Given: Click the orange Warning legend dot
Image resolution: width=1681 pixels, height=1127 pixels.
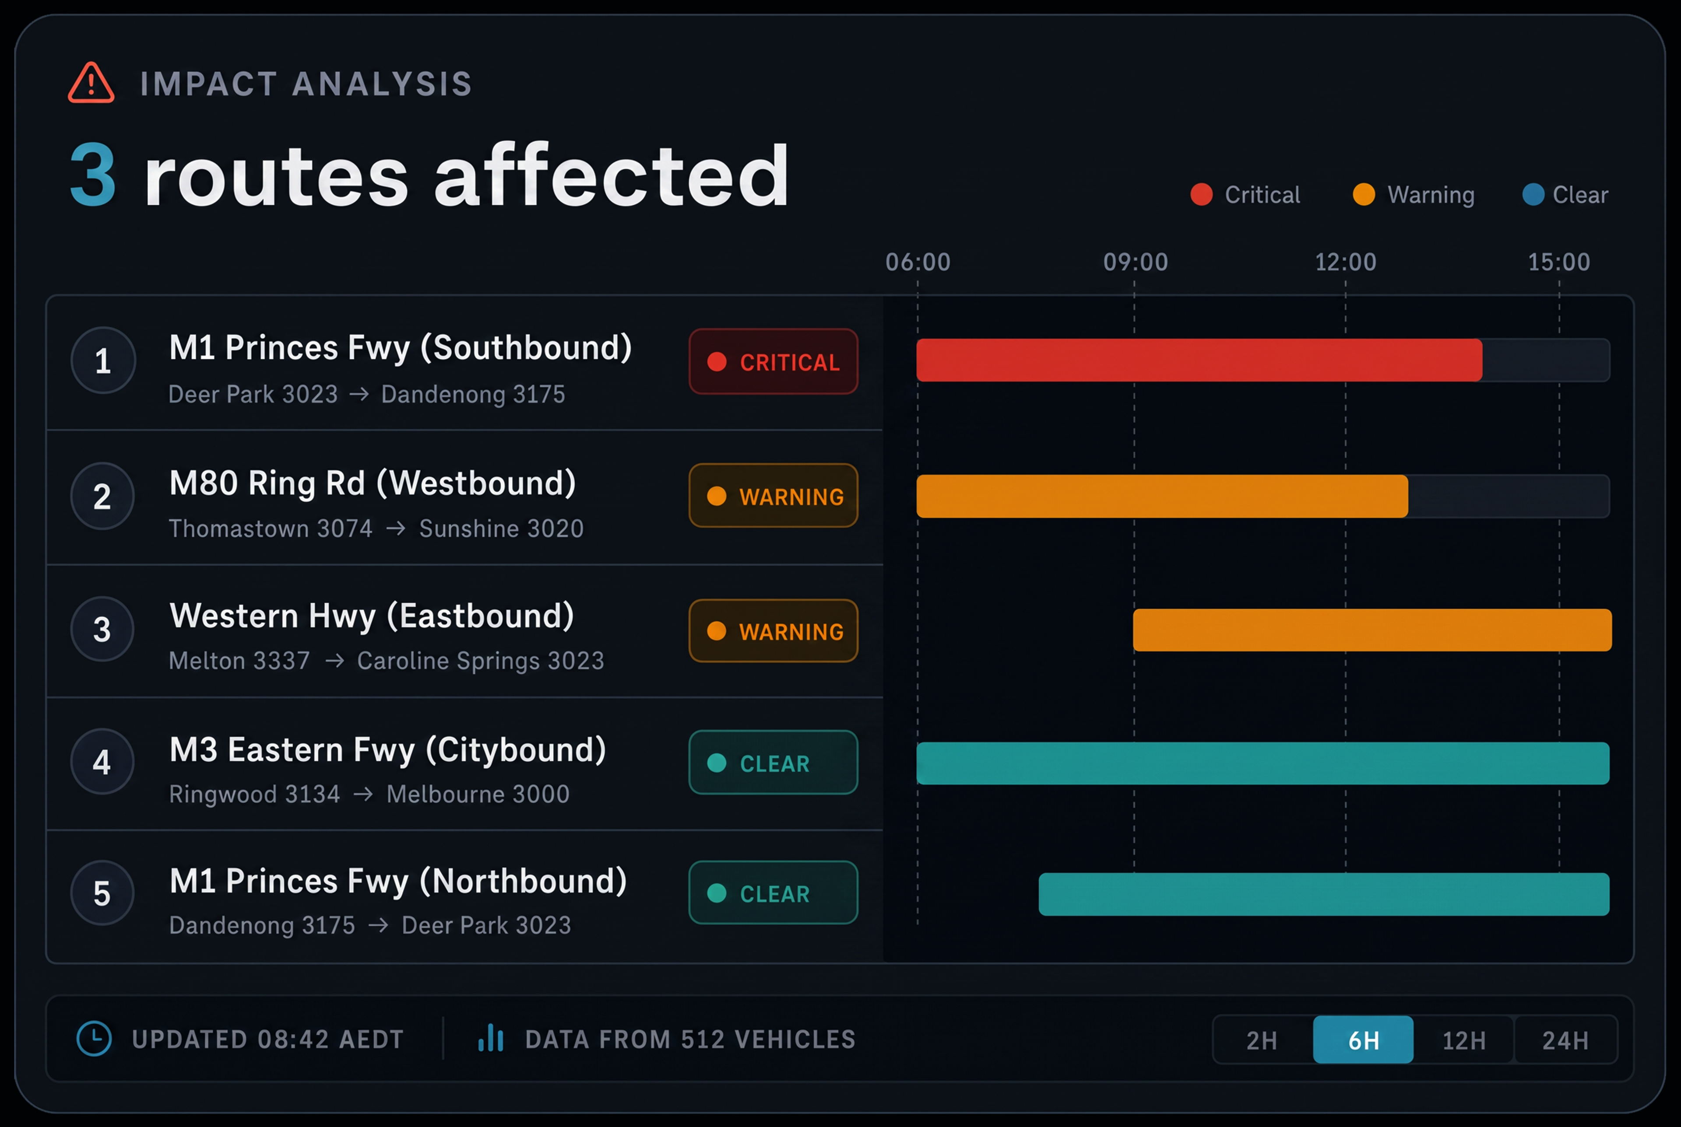Looking at the screenshot, I should pos(1363,194).
